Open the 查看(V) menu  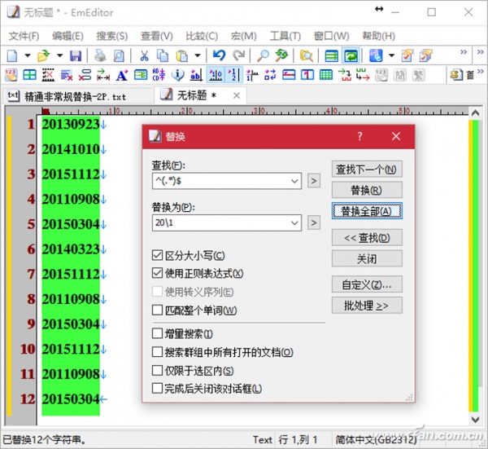[156, 36]
